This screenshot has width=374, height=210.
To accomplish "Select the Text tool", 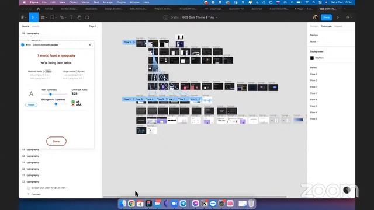I will click(x=71, y=17).
